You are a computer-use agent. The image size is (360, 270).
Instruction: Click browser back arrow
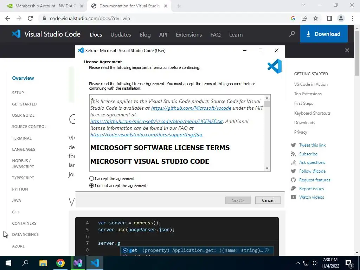tap(8, 18)
